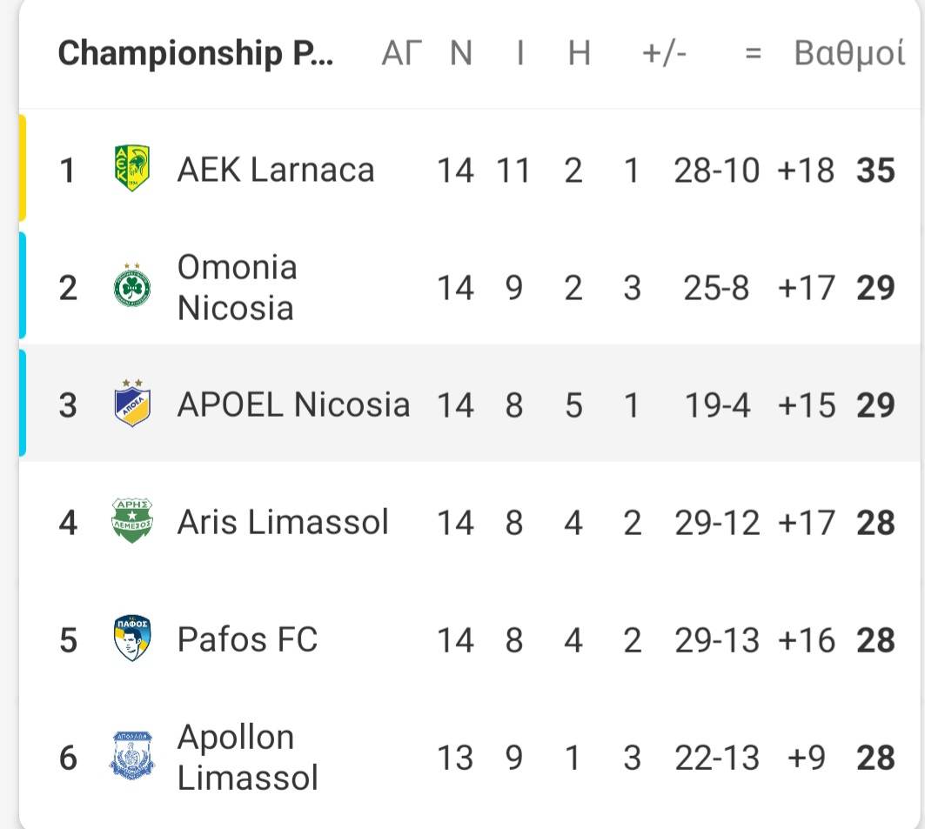Image resolution: width=925 pixels, height=829 pixels.
Task: Click the Βαθμοί points column header
Action: coord(849,53)
